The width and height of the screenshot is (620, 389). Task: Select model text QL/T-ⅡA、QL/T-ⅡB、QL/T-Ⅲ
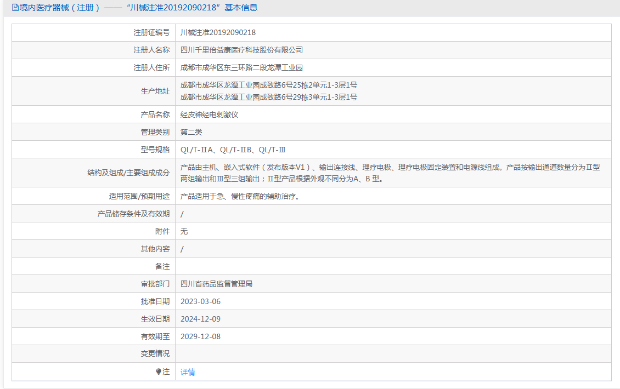[x=233, y=150]
